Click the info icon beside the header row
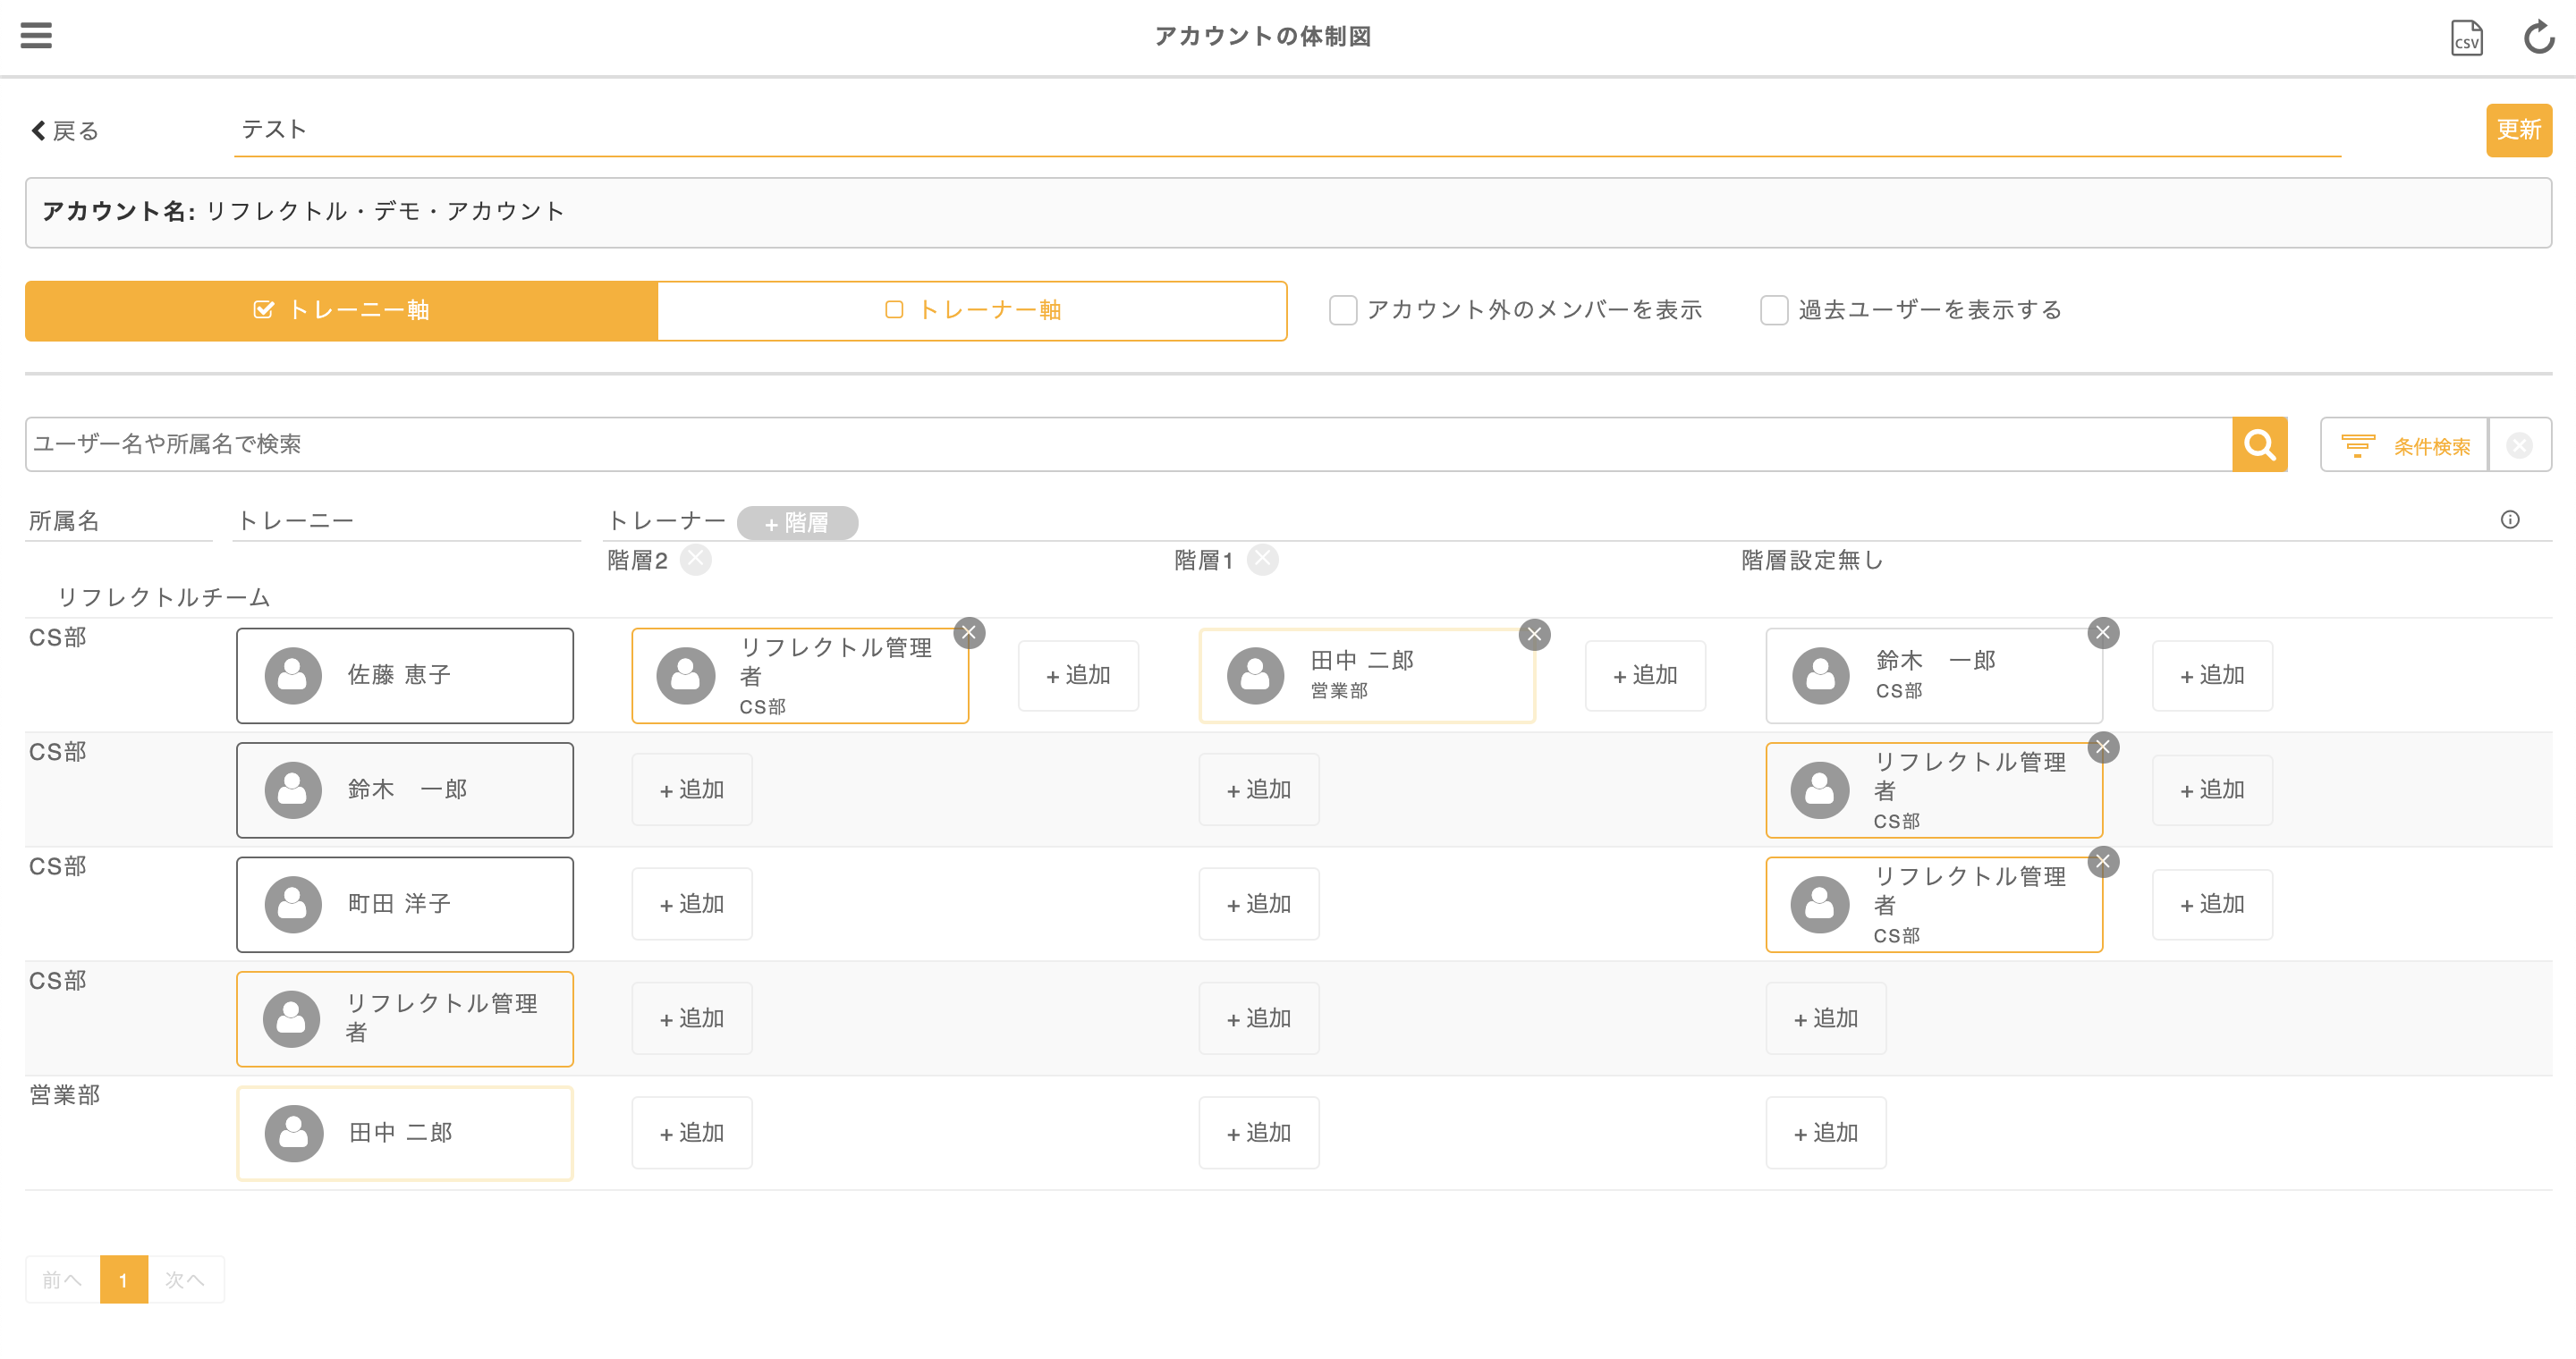The width and height of the screenshot is (2576, 1359). [2510, 519]
